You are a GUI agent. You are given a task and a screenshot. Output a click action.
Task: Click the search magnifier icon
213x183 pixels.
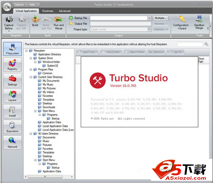(206, 44)
